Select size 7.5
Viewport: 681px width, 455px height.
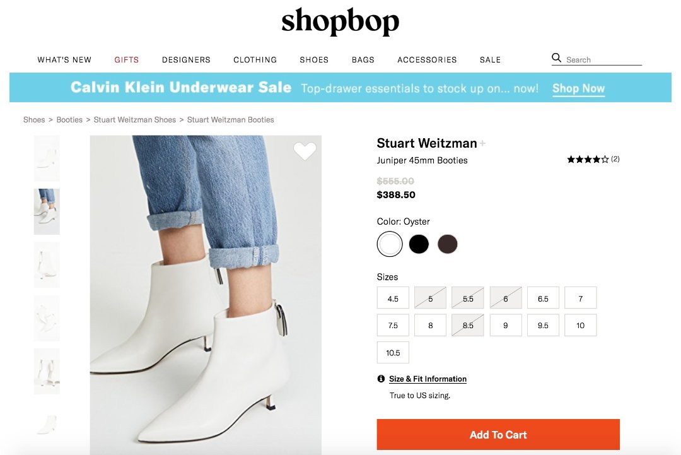pyautogui.click(x=393, y=326)
